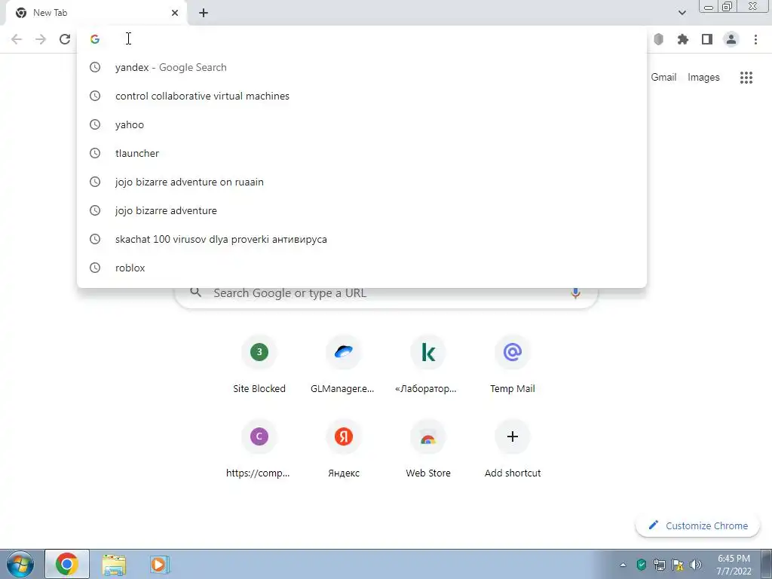Open the «Лаборатор... Kaspersky shortcut
The height and width of the screenshot is (579, 772).
click(428, 366)
